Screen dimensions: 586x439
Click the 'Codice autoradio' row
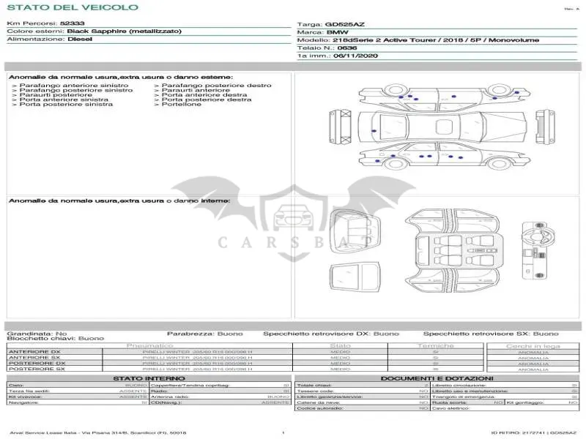[x=363, y=408]
